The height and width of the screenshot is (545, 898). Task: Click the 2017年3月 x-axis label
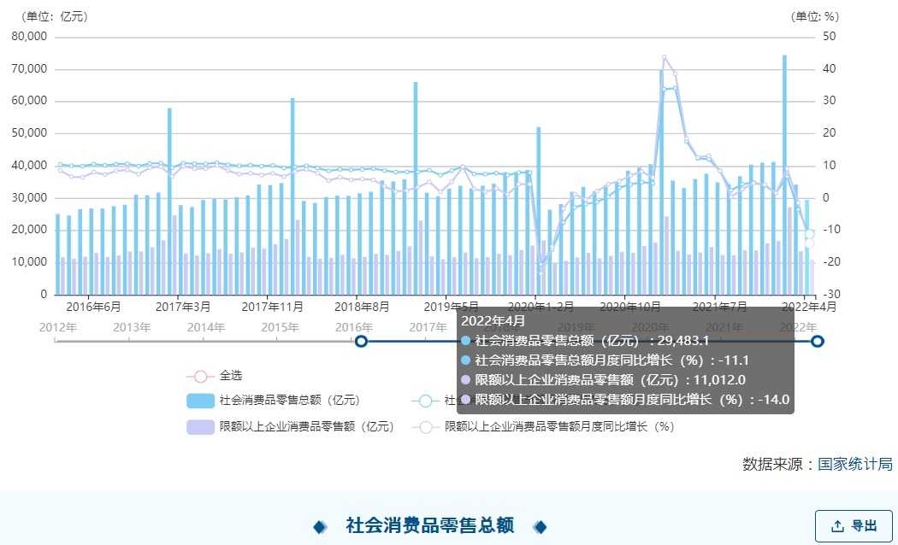(x=183, y=308)
